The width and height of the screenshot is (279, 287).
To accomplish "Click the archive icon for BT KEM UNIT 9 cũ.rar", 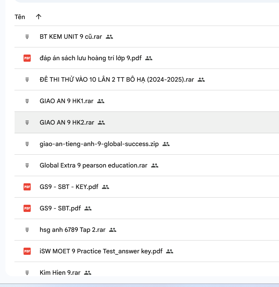I will click(27, 37).
